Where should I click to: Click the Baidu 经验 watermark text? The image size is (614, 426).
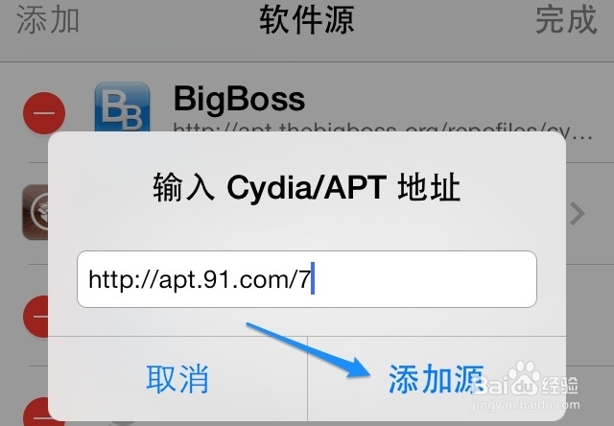tap(559, 386)
